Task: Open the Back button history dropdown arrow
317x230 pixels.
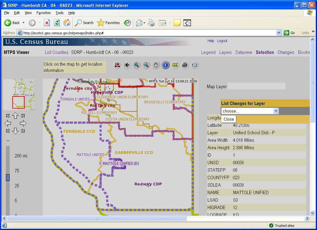Action: point(23,23)
